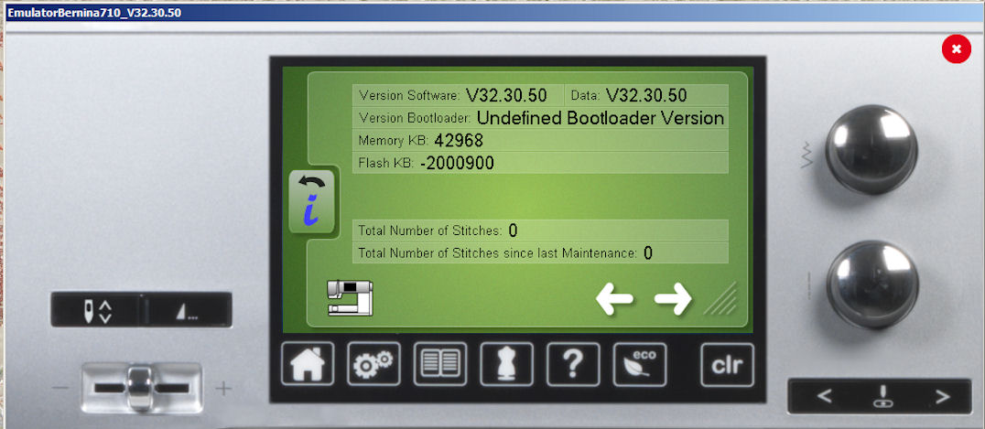Click the EmulatorBernina710 title bar
This screenshot has width=985, height=429.
492,12
